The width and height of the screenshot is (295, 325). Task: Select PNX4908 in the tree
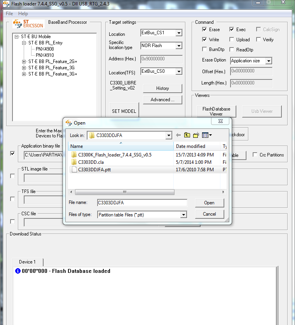point(45,49)
